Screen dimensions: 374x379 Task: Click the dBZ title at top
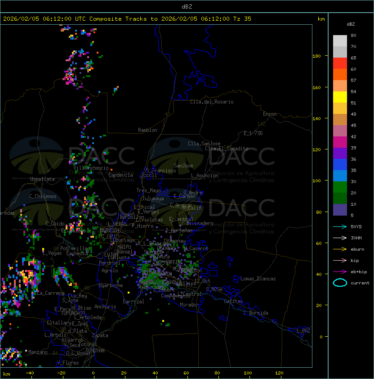click(187, 7)
